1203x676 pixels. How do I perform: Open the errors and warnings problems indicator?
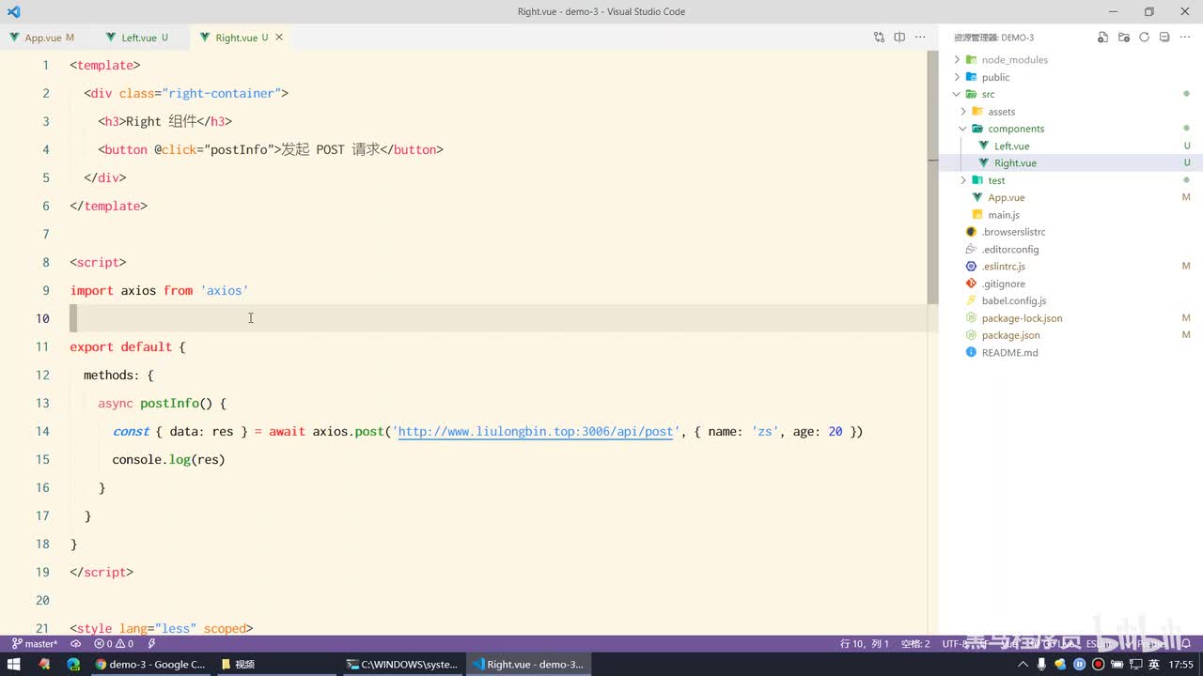pyautogui.click(x=114, y=644)
